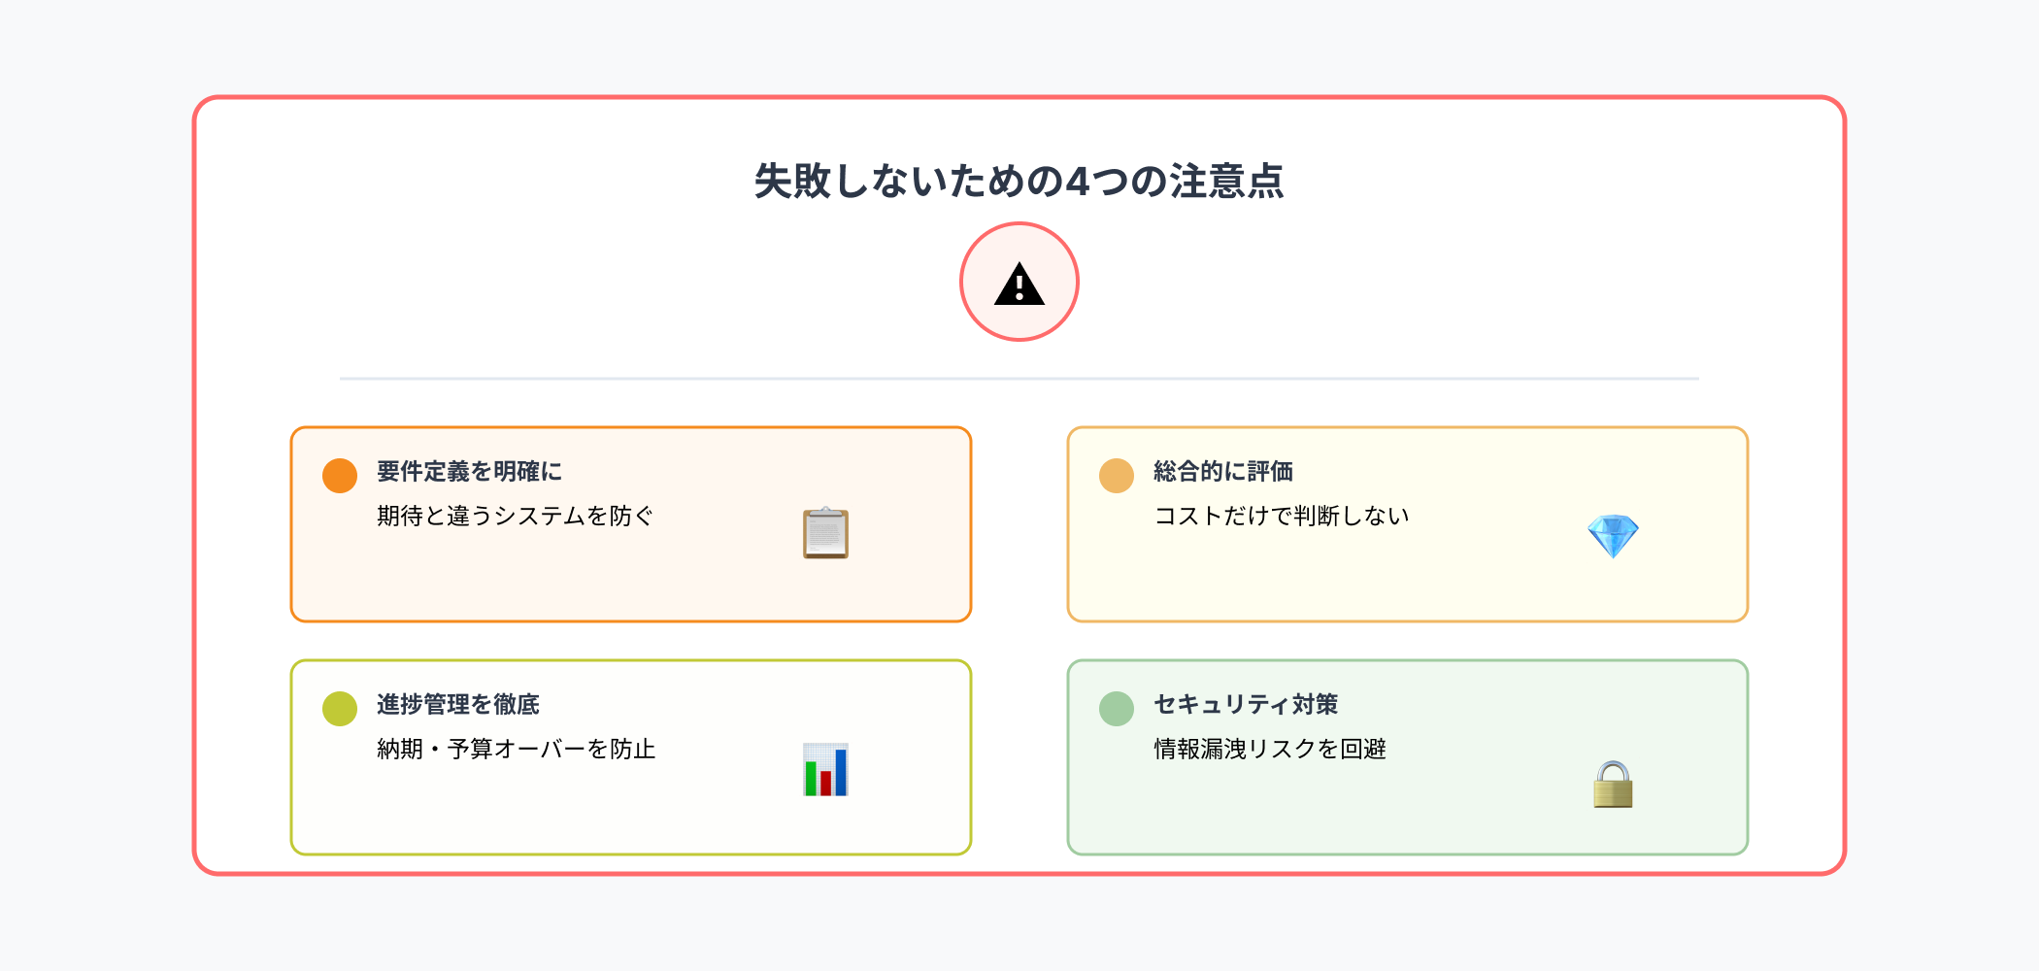Click the text 納期・予算オーバーを防止

coord(516,749)
